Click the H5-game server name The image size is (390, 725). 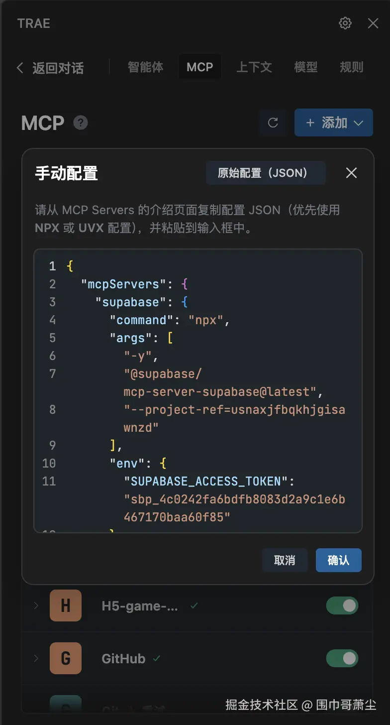point(140,605)
